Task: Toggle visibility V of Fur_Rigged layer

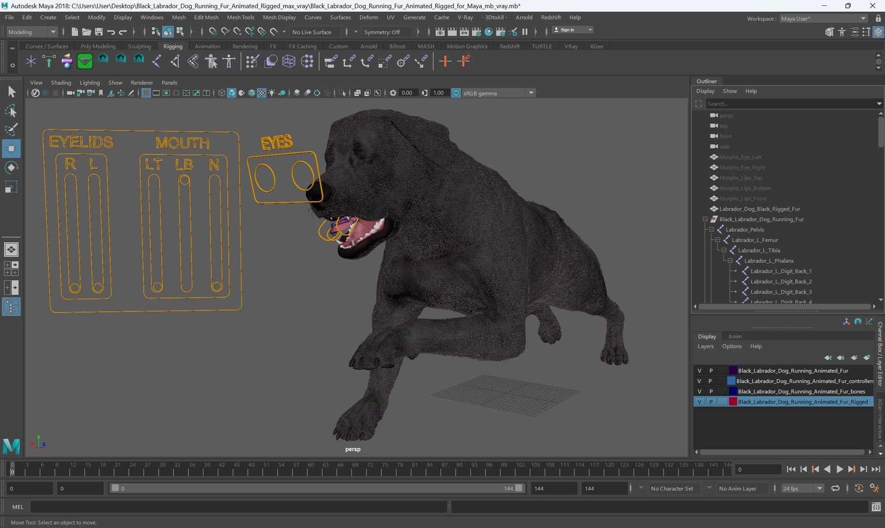Action: pyautogui.click(x=699, y=401)
